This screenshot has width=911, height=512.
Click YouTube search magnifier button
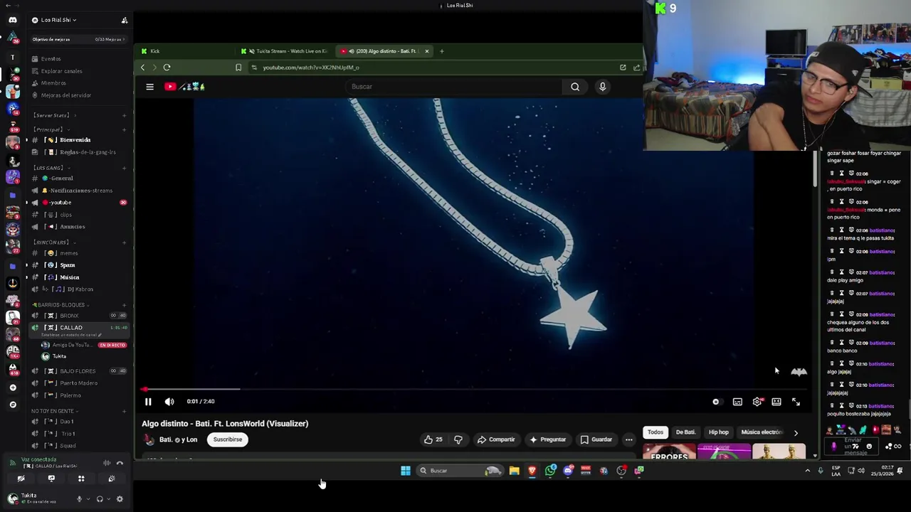click(x=575, y=87)
